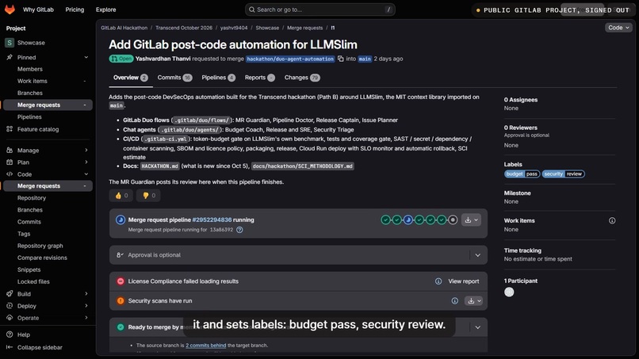Screen dimensions: 639x359
Task: Click the Collapse sidebar arrow icon
Action: point(10,347)
